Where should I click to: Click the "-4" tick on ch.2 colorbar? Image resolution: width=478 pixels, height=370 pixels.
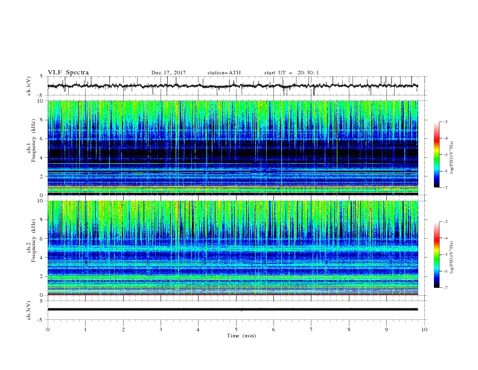(x=445, y=238)
